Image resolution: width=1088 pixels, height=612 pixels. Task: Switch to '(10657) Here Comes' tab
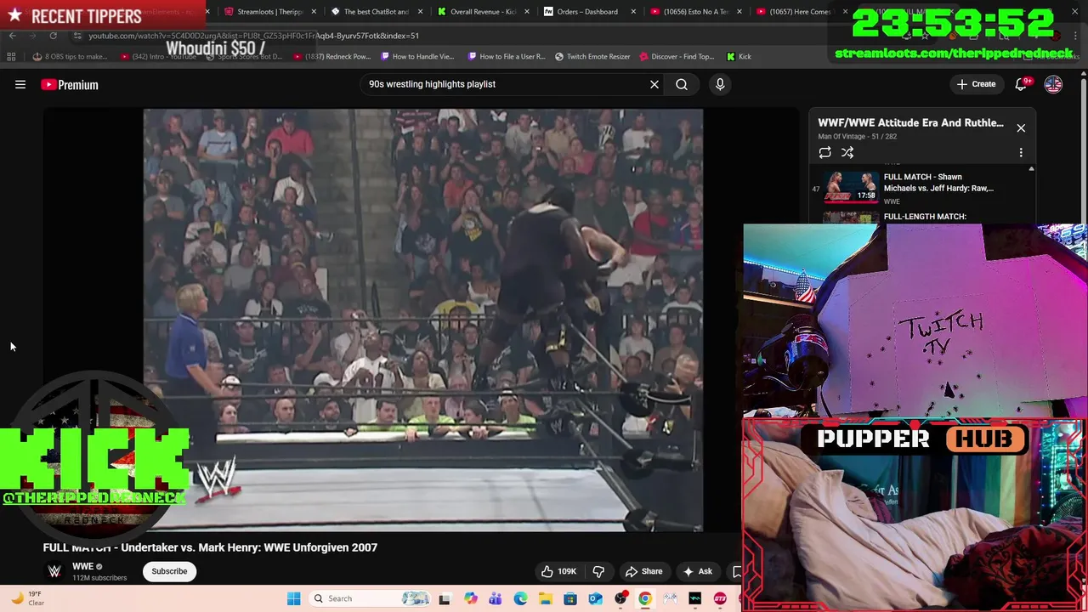pos(799,12)
